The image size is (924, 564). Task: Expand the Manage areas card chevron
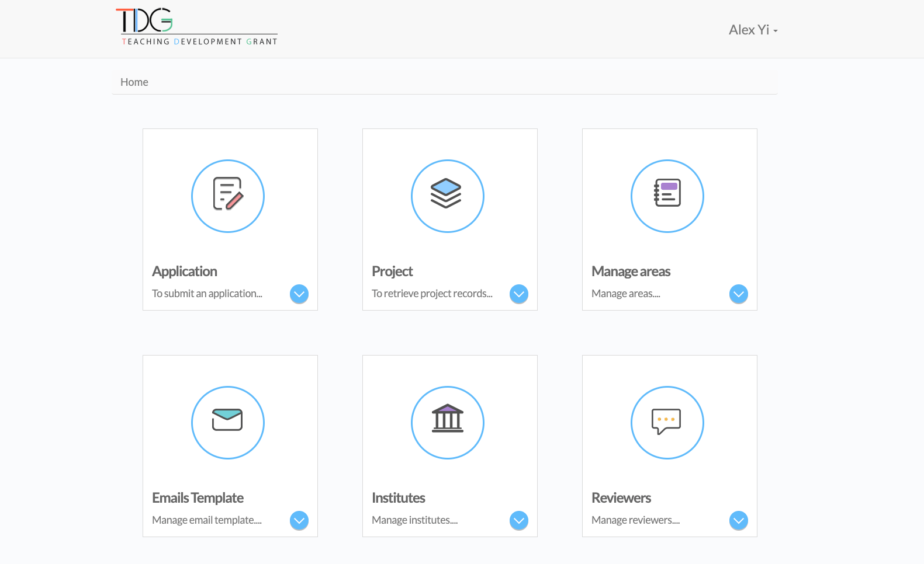click(739, 294)
